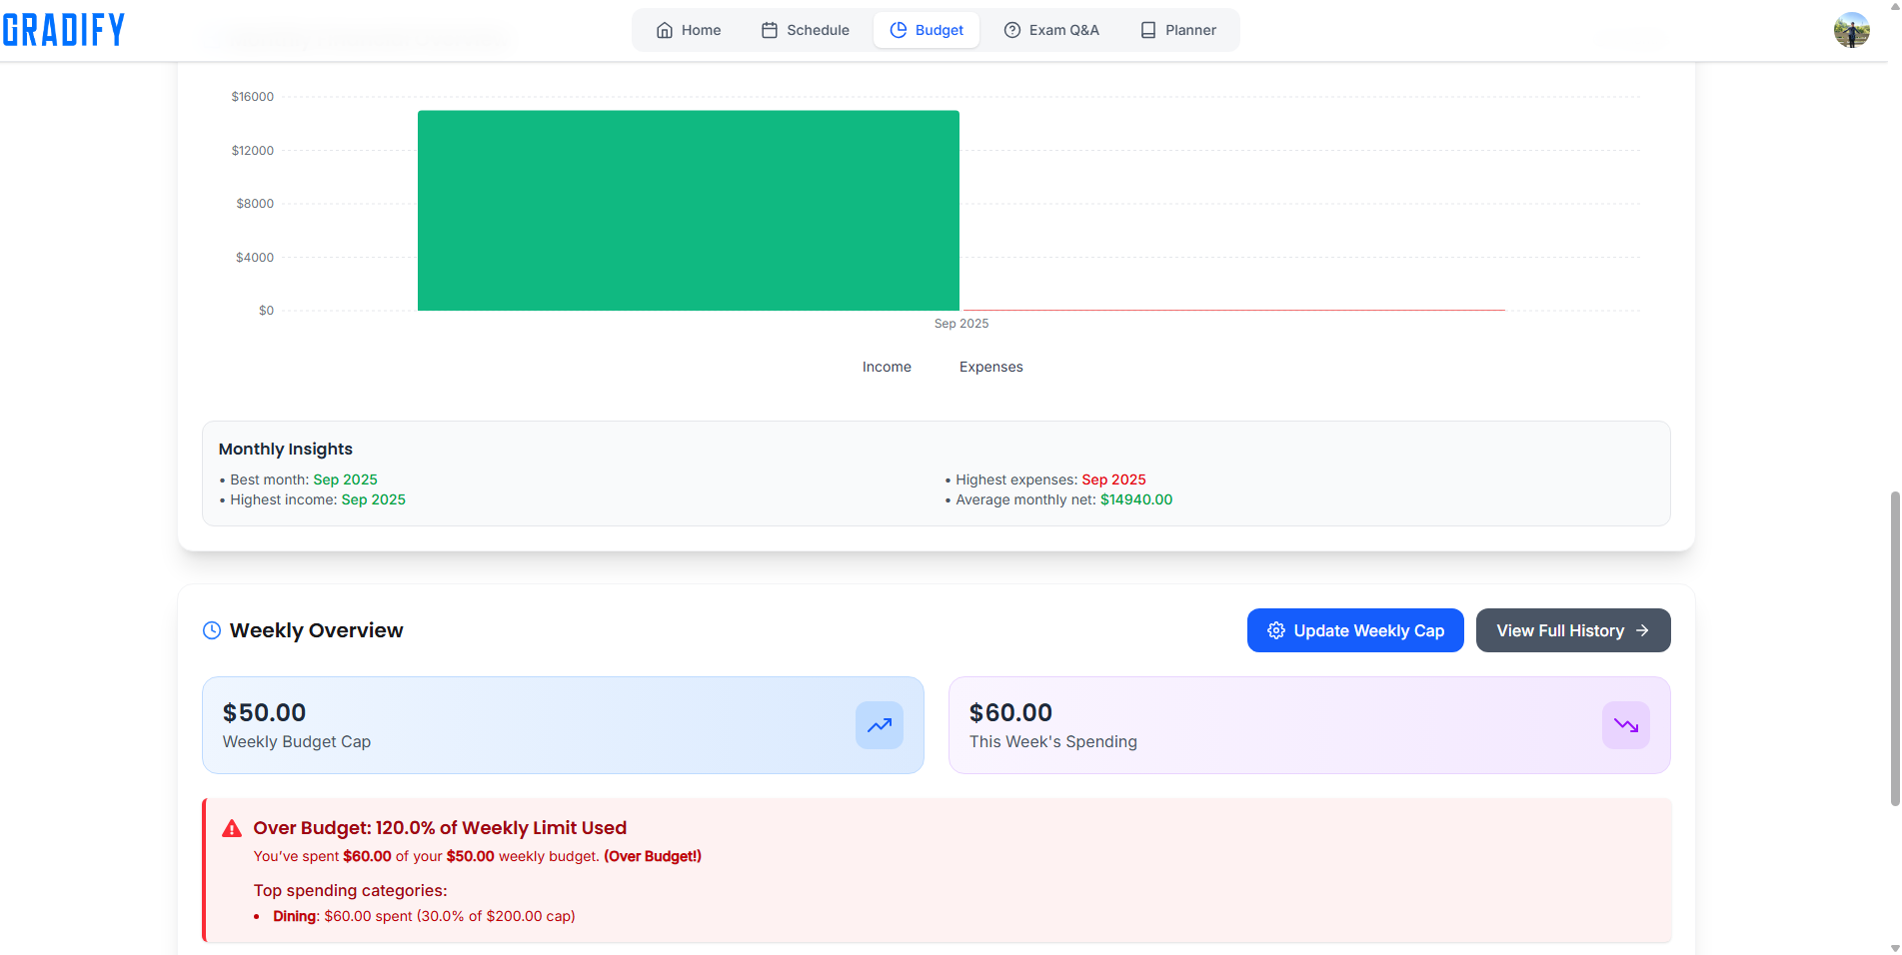1902x955 pixels.
Task: Click best month Sep 2025 value
Action: pos(345,479)
